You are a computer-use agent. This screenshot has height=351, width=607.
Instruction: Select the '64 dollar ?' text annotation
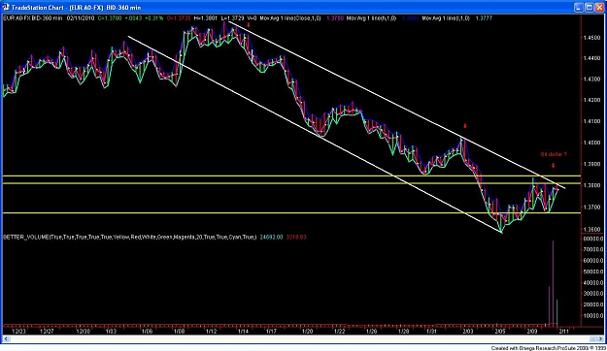[554, 154]
